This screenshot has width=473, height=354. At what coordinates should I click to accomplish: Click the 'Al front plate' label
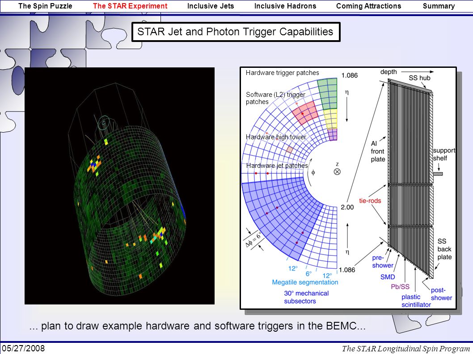[x=378, y=151]
